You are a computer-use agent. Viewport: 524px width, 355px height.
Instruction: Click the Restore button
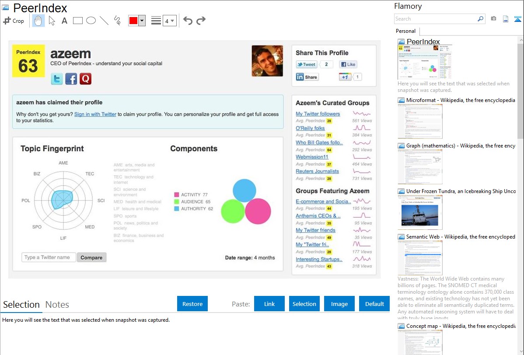[x=192, y=304]
